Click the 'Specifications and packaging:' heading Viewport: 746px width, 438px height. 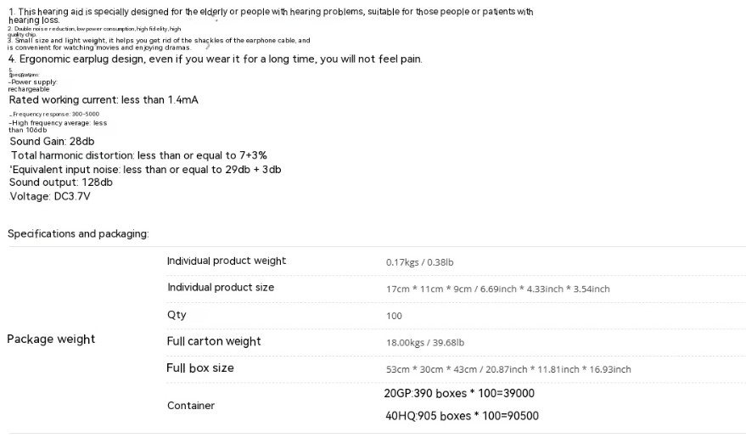click(x=78, y=233)
